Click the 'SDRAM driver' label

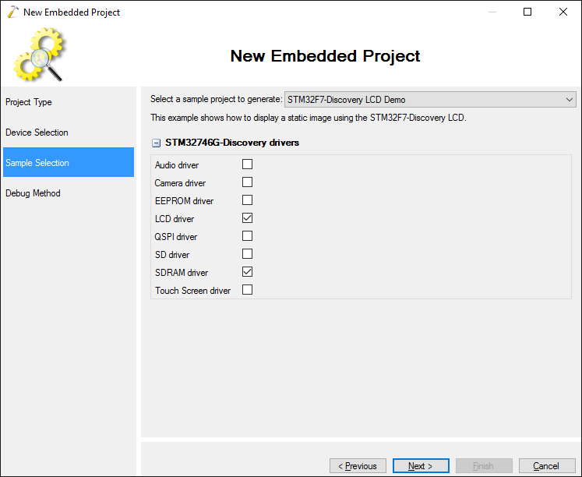(182, 273)
